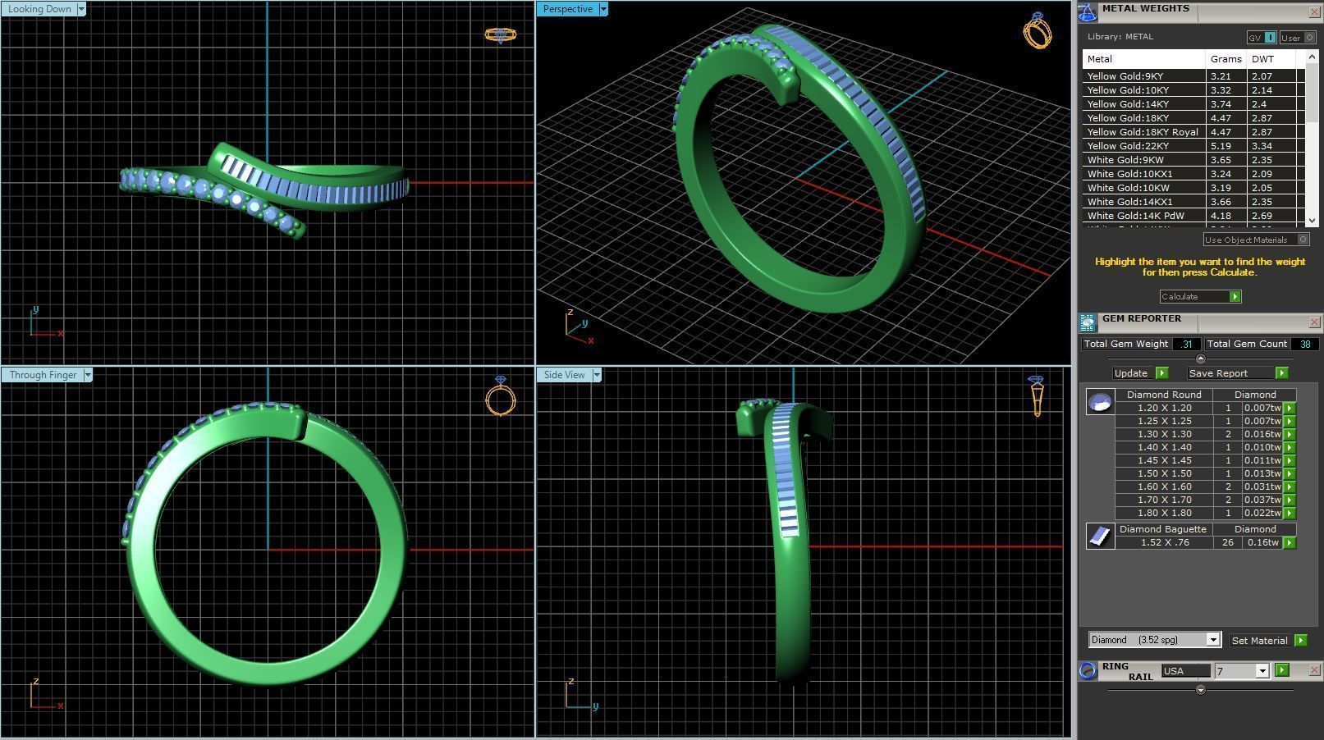Click the Total Gem Weight value field
The image size is (1324, 740).
(x=1186, y=344)
